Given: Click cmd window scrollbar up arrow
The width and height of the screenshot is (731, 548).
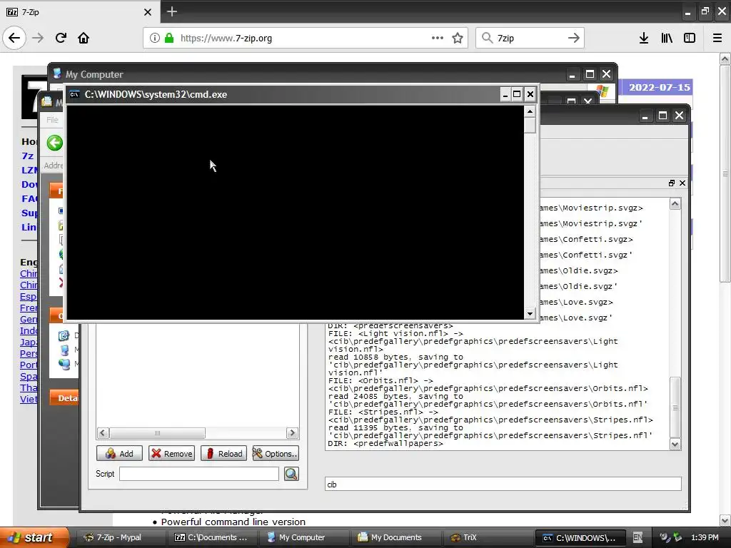Looking at the screenshot, I should click(x=530, y=111).
